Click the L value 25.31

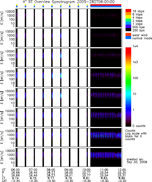pyautogui.click(x=122, y=175)
